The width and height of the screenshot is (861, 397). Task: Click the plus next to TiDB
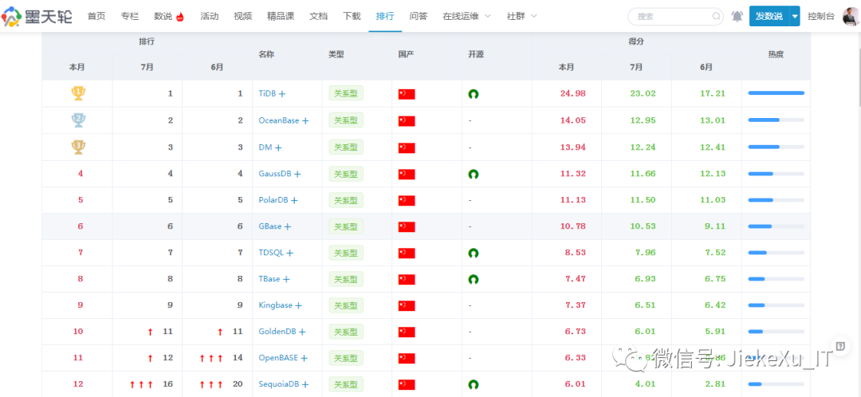(282, 94)
